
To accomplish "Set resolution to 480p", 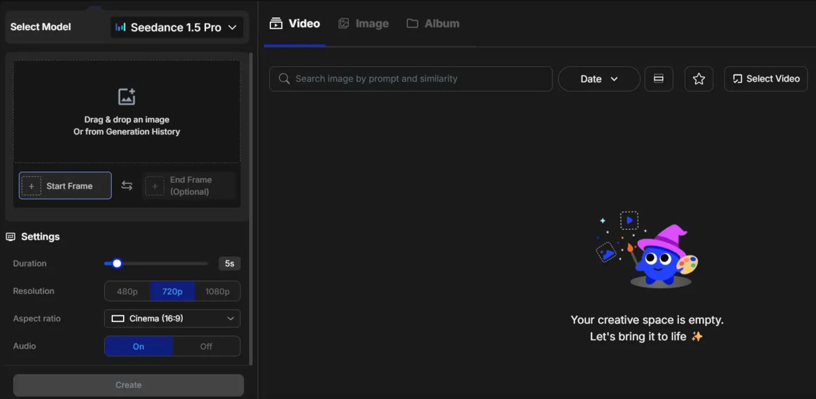I will tap(127, 291).
